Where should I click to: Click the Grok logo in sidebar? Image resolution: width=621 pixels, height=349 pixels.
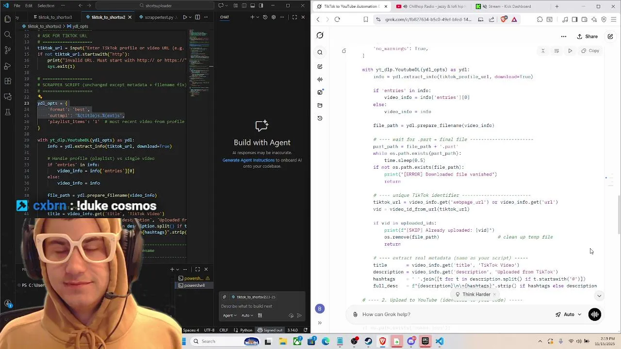(x=320, y=35)
